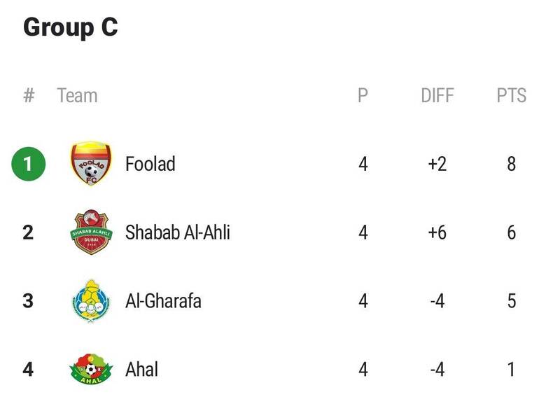Select the Ahal team name

tap(142, 369)
